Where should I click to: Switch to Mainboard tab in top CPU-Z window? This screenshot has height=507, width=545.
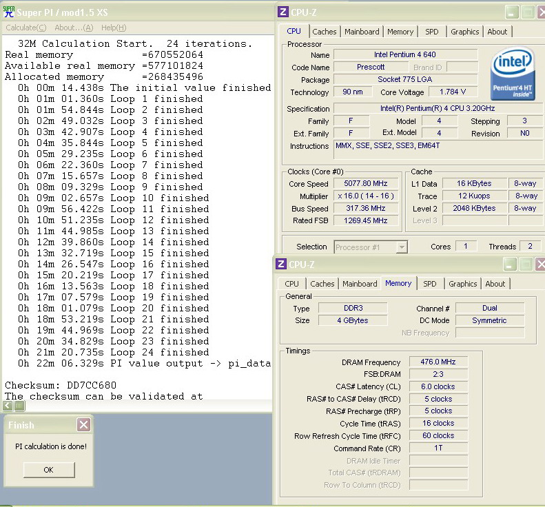(362, 32)
